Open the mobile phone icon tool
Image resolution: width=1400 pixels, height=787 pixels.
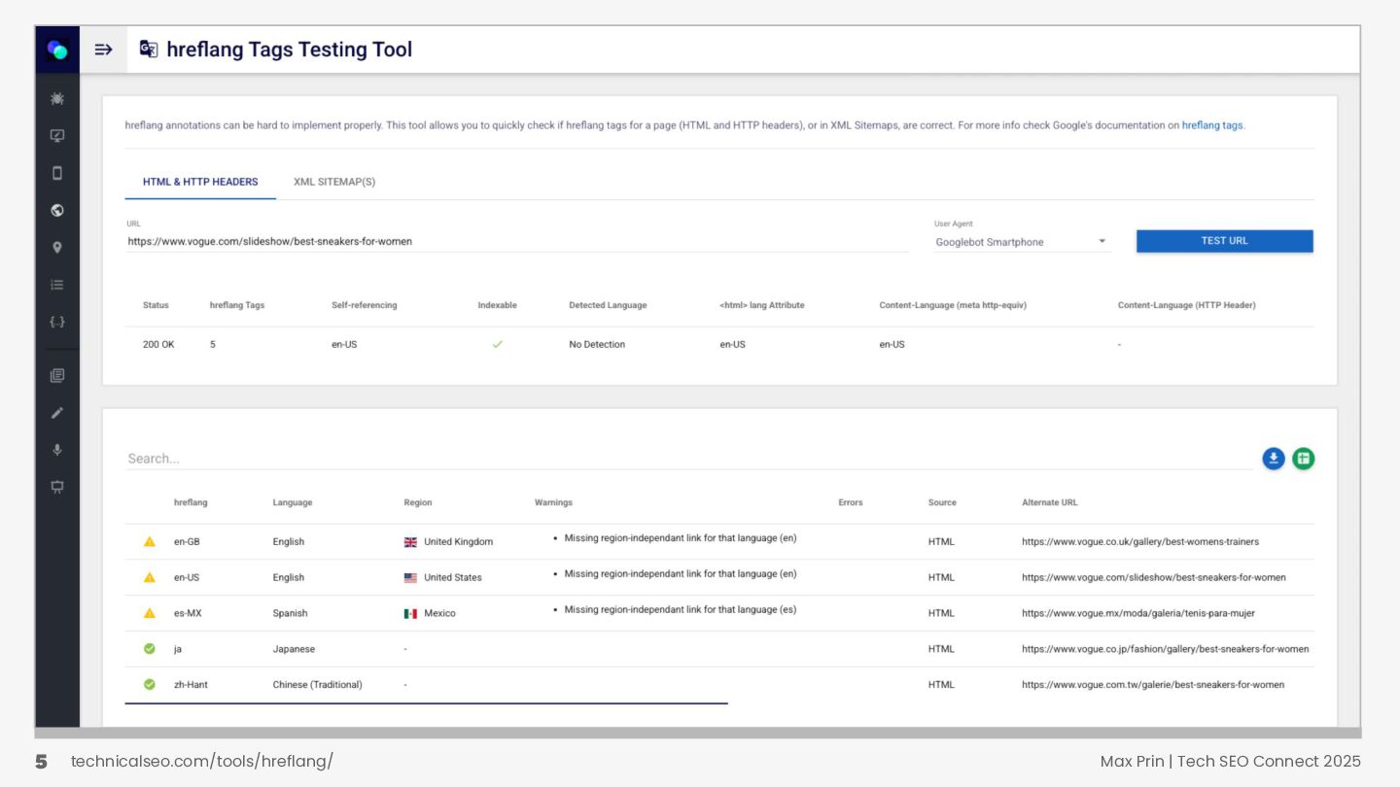(57, 173)
